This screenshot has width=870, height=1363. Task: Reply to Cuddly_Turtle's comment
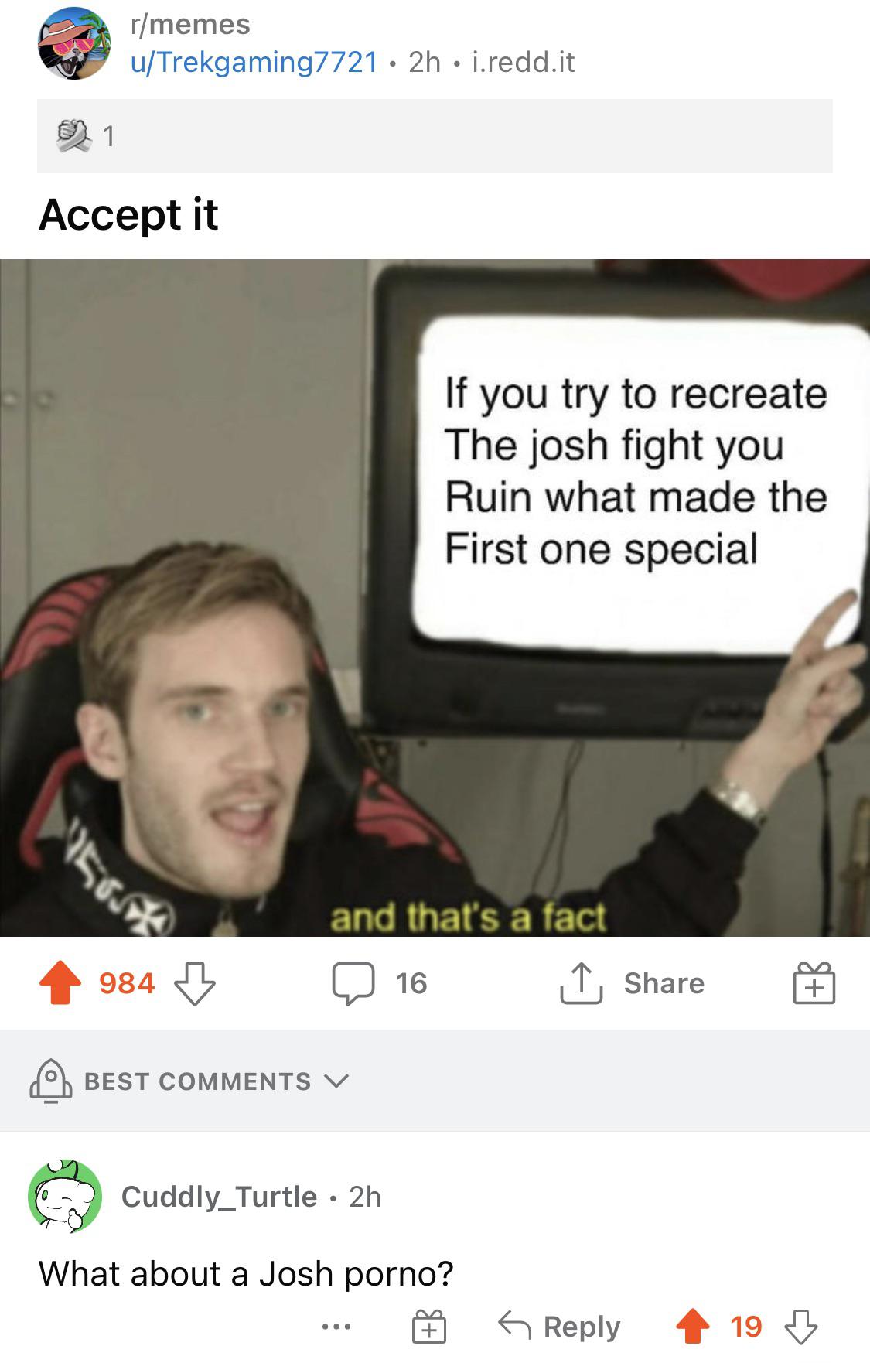pyautogui.click(x=559, y=1326)
